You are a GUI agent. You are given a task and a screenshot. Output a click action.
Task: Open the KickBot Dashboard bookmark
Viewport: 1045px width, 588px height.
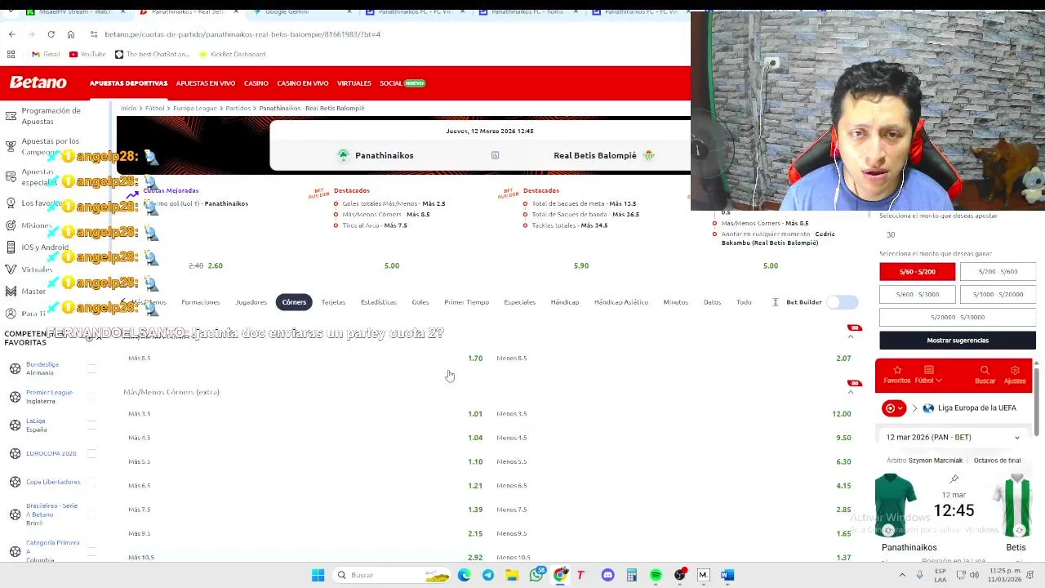(x=233, y=54)
